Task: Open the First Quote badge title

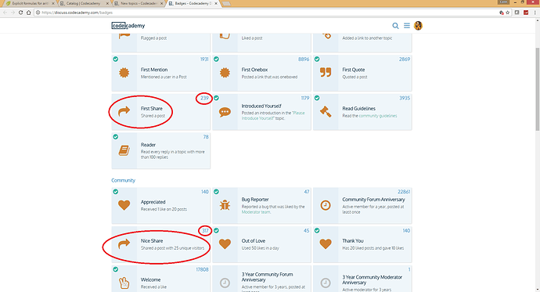Action: pyautogui.click(x=353, y=70)
